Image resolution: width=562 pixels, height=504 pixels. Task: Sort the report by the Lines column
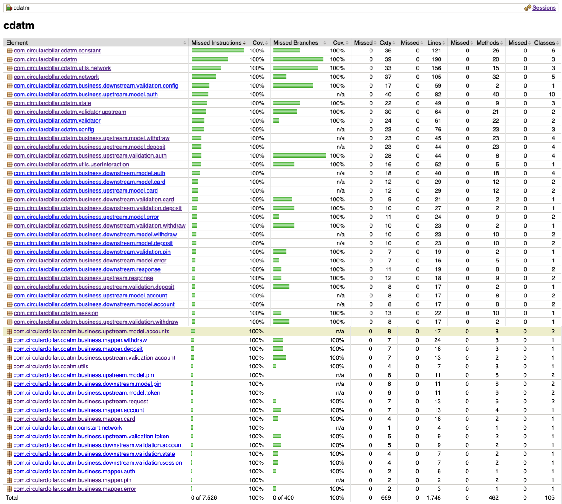point(435,42)
